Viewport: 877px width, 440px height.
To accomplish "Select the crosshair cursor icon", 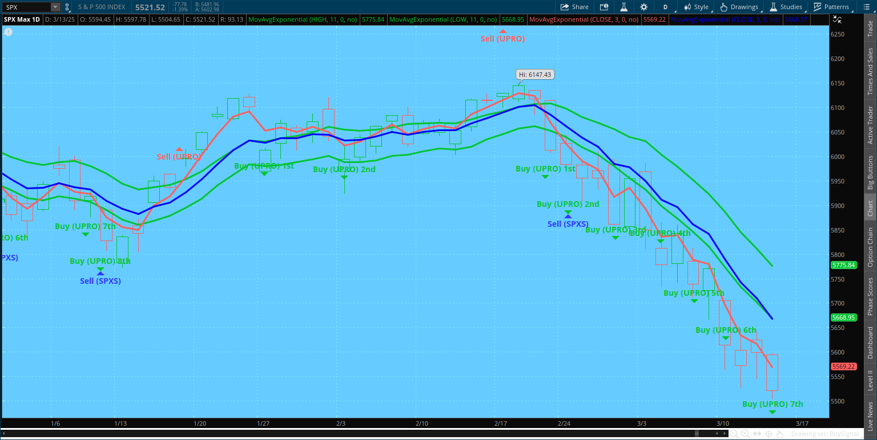I will point(768,434).
